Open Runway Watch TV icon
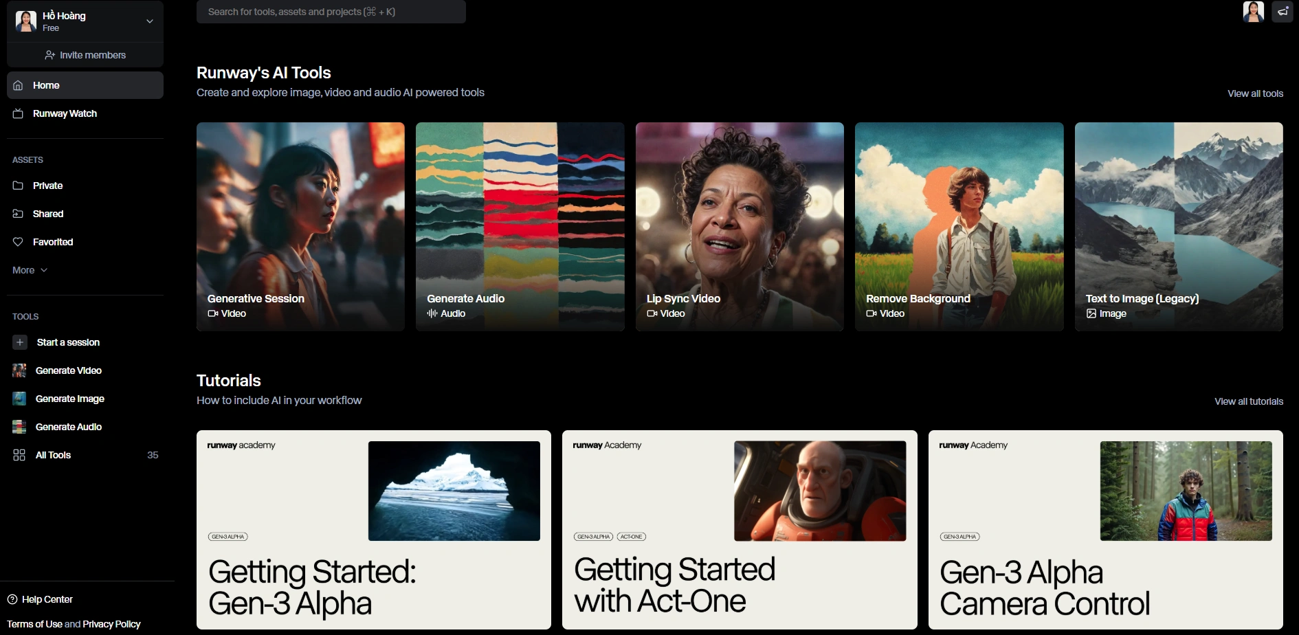The height and width of the screenshot is (635, 1299). pos(19,113)
